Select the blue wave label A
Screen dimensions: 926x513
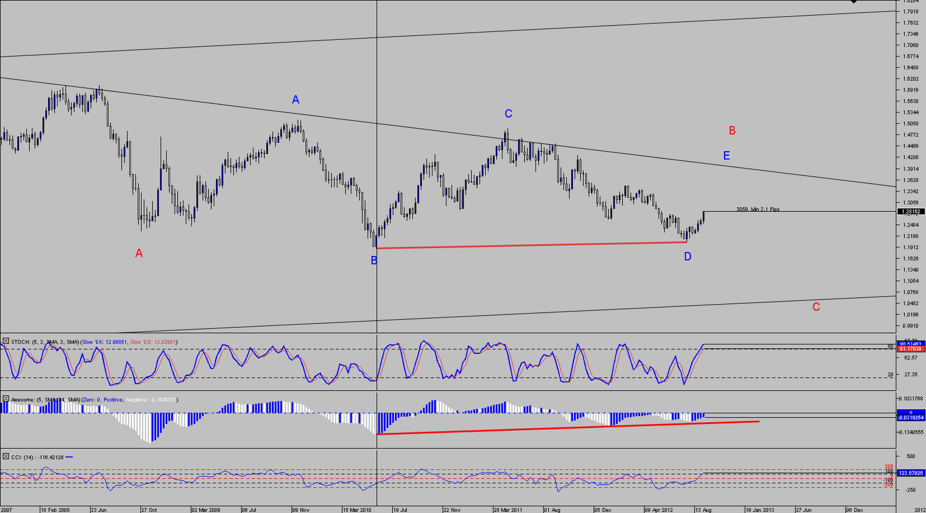click(x=296, y=100)
